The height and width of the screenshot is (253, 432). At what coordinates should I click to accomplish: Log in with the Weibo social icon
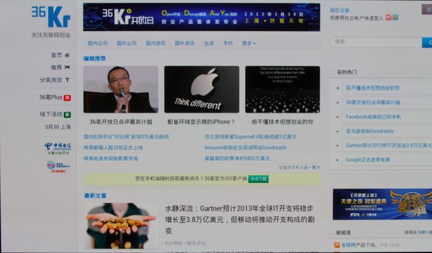point(388,17)
